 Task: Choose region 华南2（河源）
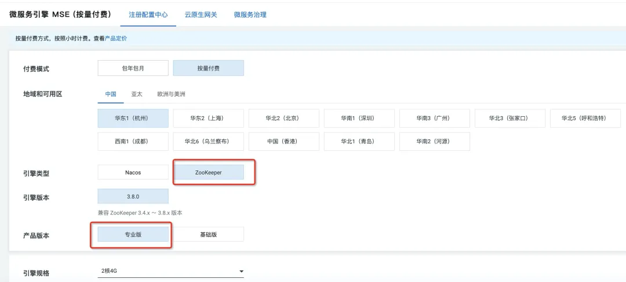click(x=435, y=142)
